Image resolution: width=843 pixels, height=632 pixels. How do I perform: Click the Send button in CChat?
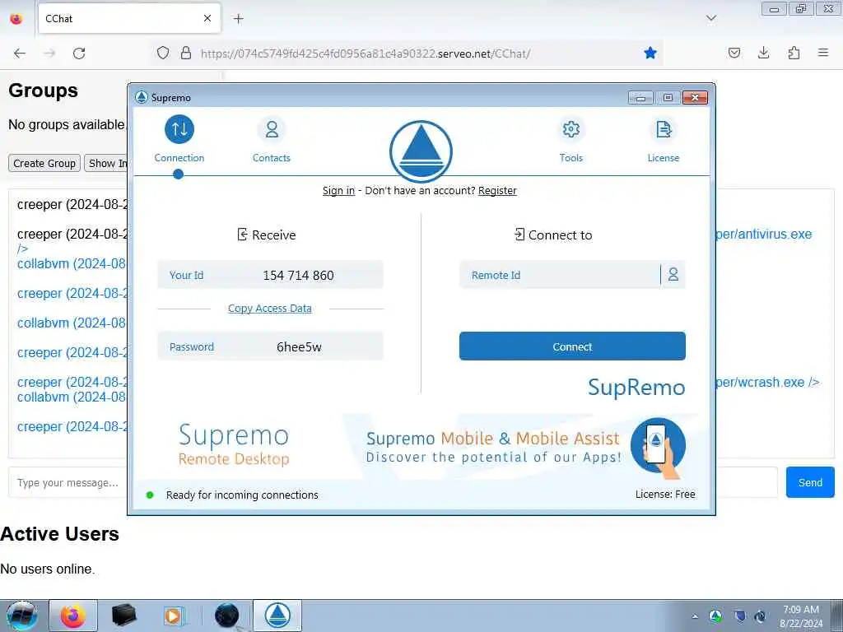point(810,482)
